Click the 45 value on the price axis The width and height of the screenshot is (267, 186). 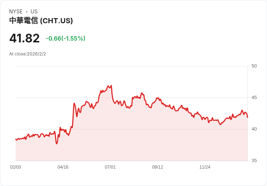(254, 98)
